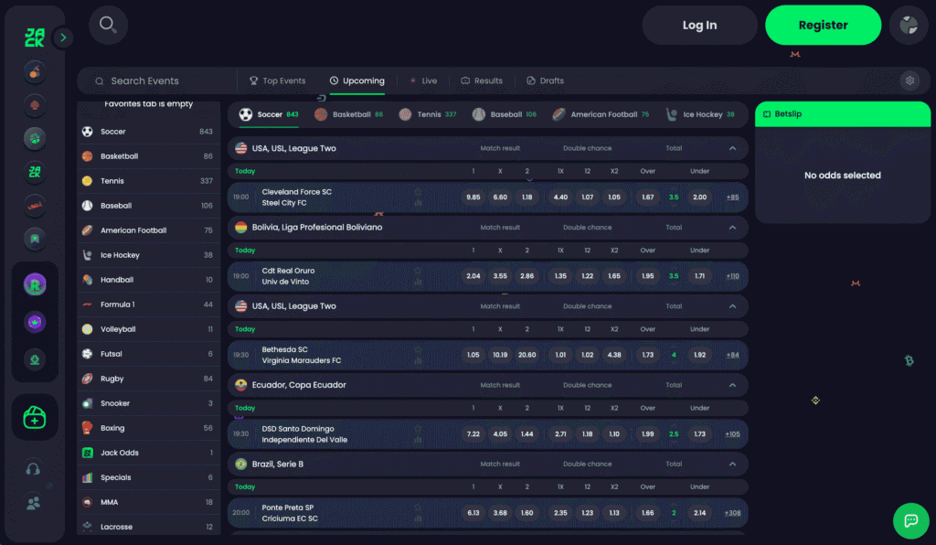Open +110 more markets for Real Oruro match
The height and width of the screenshot is (545, 936).
732,276
